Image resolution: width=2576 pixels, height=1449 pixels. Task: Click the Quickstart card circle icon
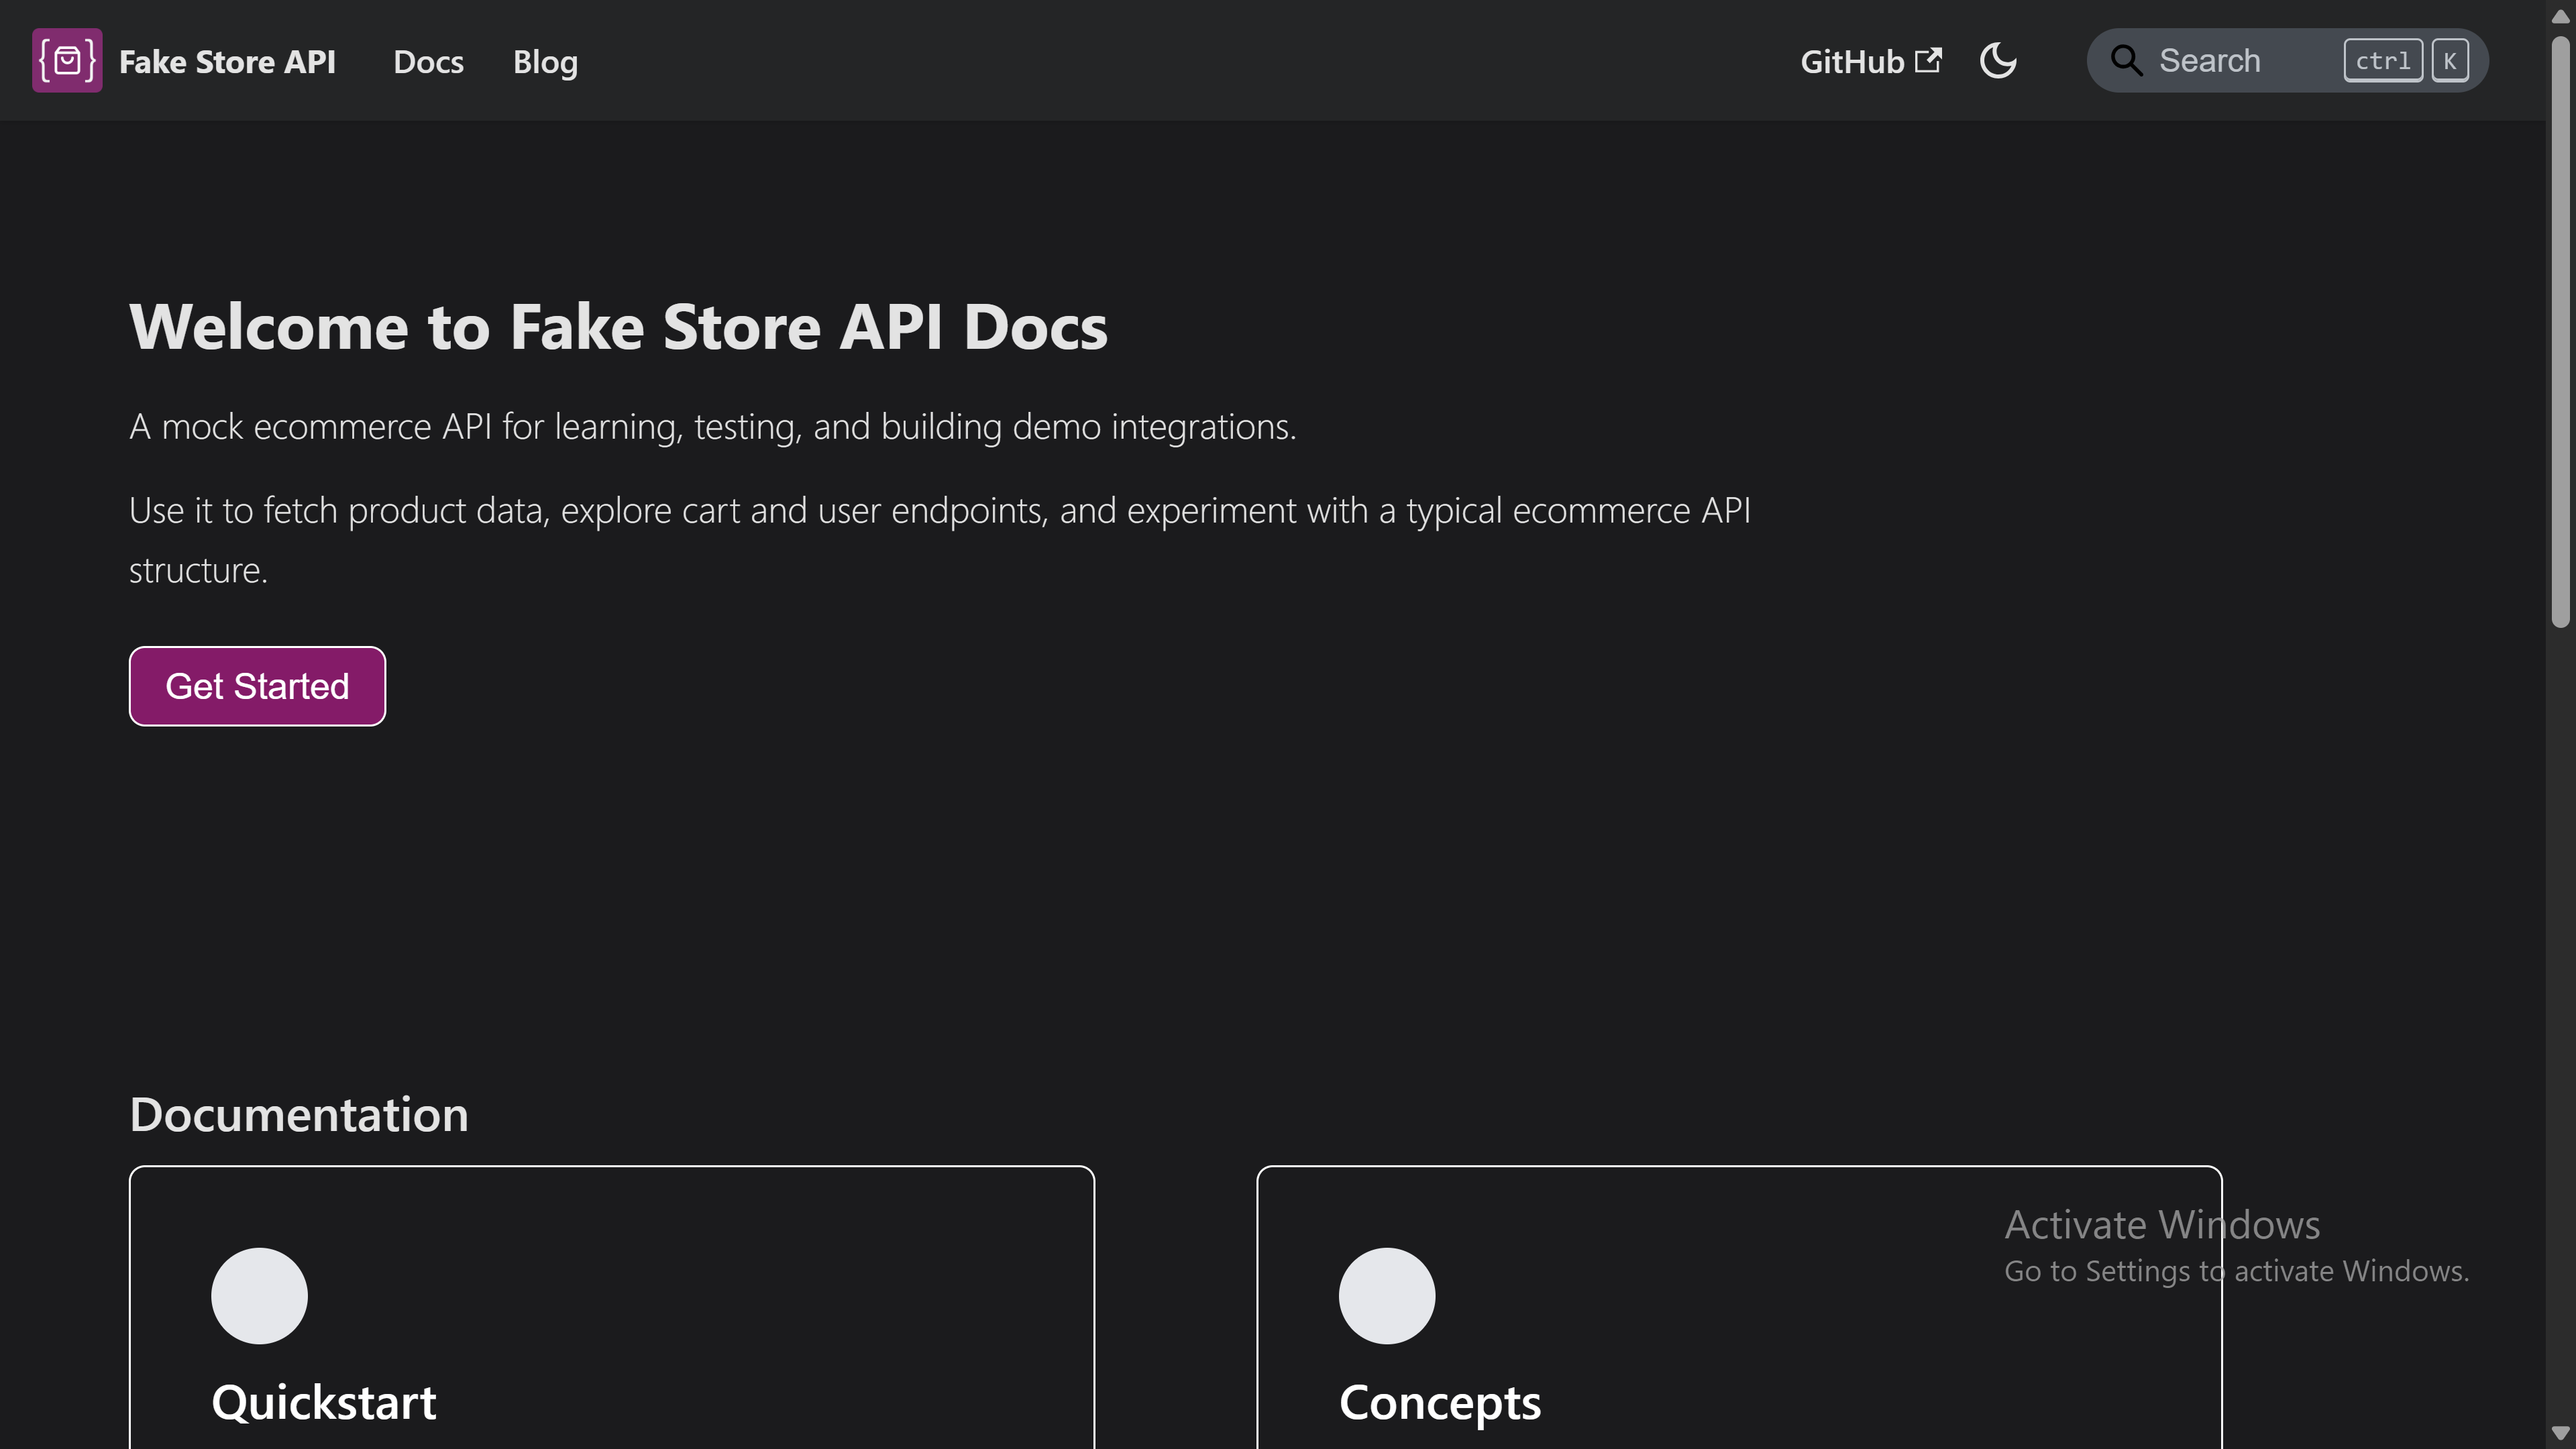click(259, 1295)
